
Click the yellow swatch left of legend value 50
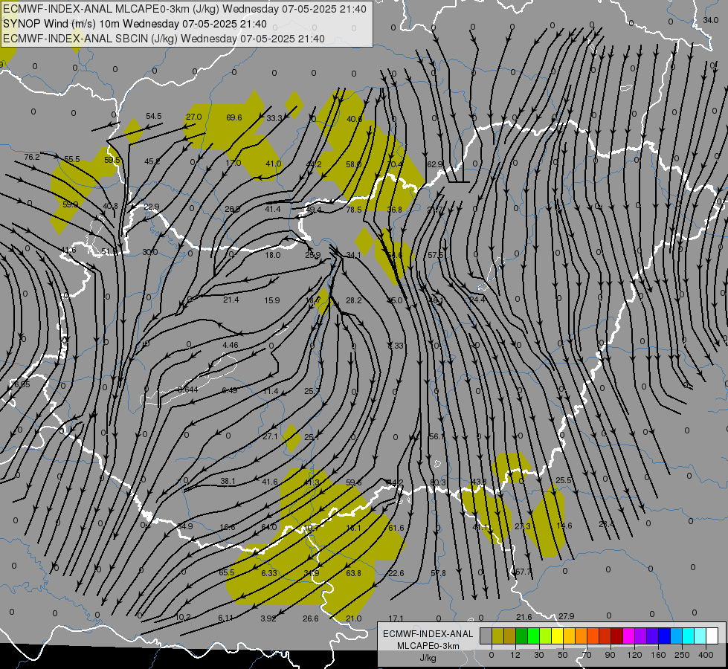coord(558,636)
